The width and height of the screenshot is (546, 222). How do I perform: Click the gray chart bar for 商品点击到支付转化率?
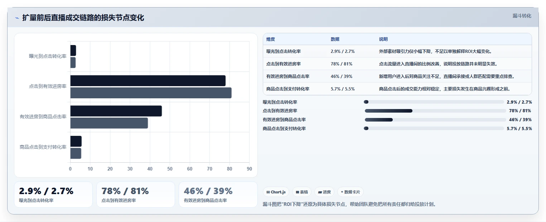click(76, 153)
